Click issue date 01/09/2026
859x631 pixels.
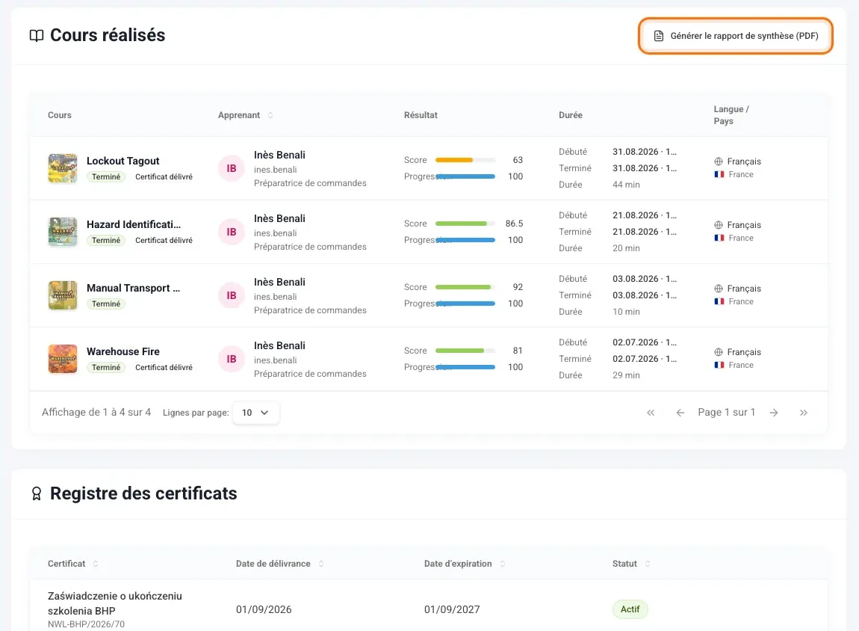point(264,609)
